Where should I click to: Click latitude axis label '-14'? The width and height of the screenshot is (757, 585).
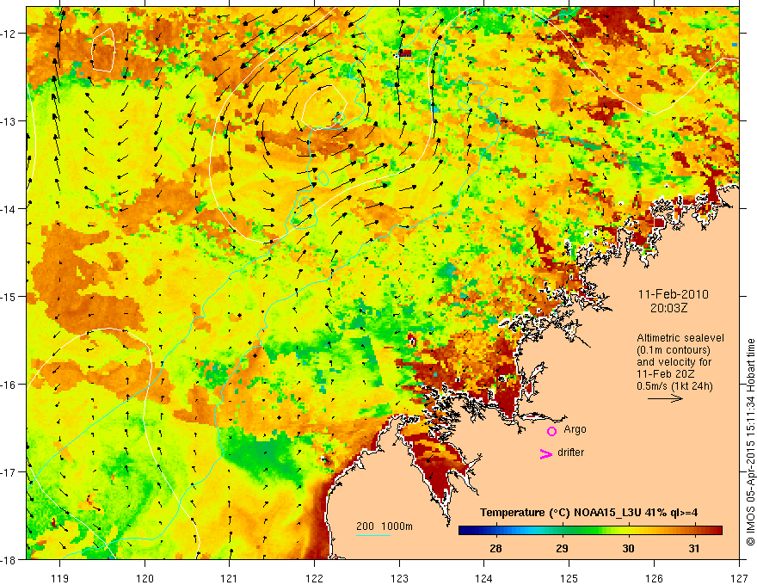pos(9,208)
